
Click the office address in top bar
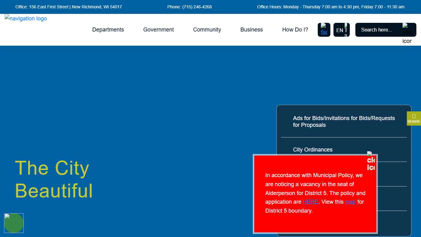pyautogui.click(x=69, y=7)
